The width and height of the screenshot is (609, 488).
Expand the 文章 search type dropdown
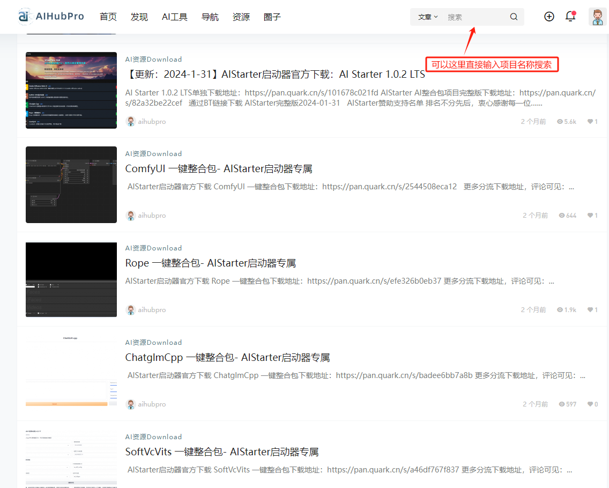tap(428, 17)
